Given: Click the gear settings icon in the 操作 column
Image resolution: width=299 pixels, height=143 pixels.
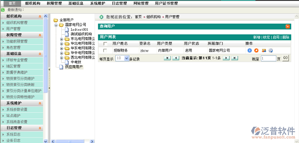Looking at the screenshot, I should (271, 51).
